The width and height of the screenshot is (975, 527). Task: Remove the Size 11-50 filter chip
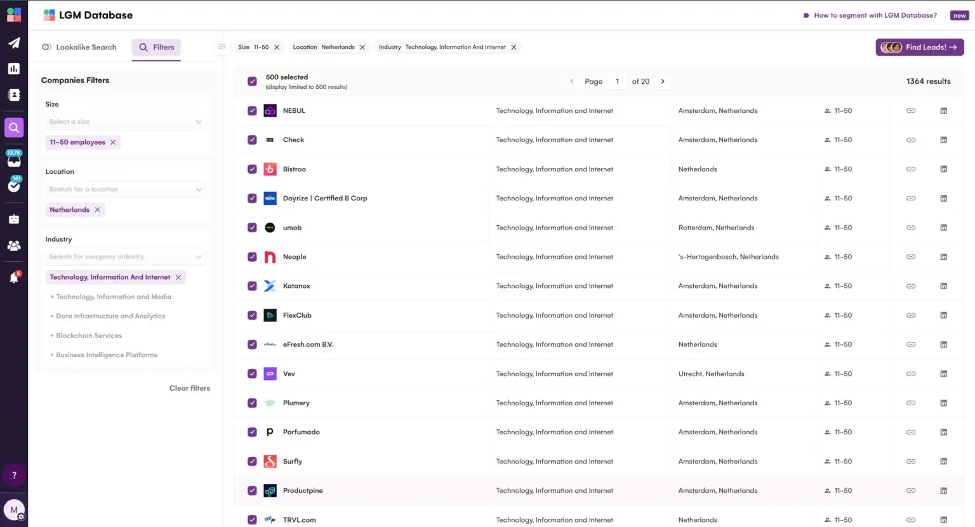277,47
